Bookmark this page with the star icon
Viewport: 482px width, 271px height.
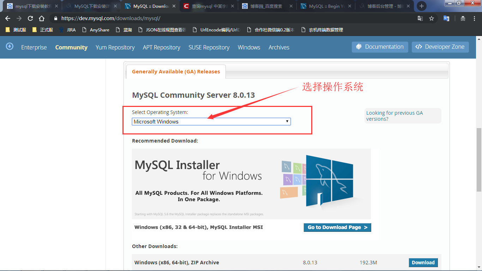pyautogui.click(x=431, y=18)
